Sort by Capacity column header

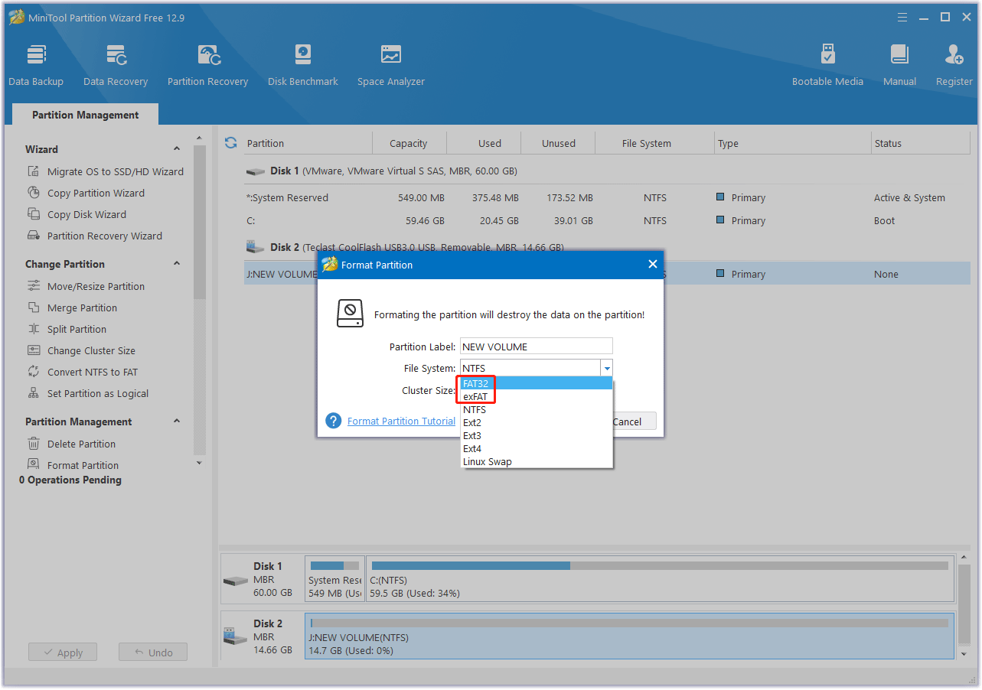pos(409,143)
